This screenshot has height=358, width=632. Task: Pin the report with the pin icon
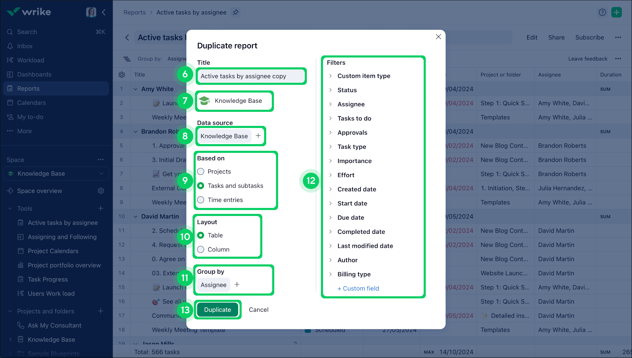pos(236,12)
